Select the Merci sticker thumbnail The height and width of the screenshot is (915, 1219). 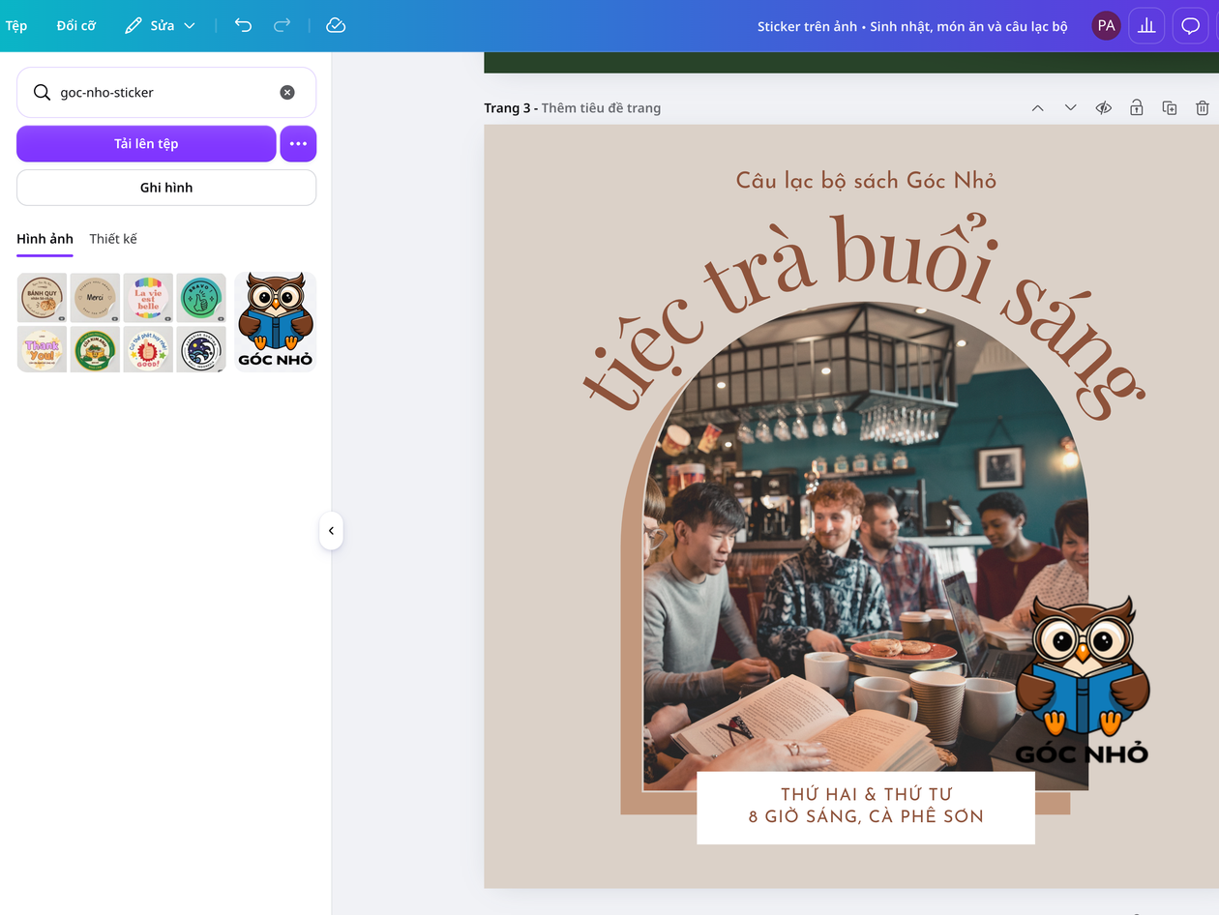pos(95,297)
